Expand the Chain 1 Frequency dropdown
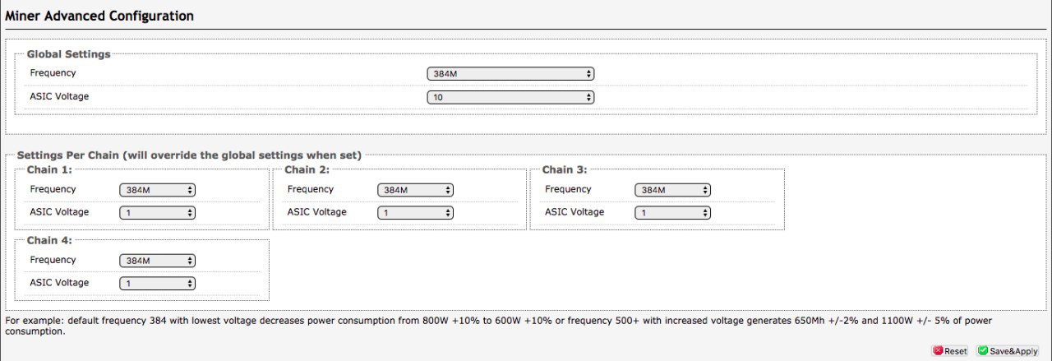 click(x=157, y=190)
